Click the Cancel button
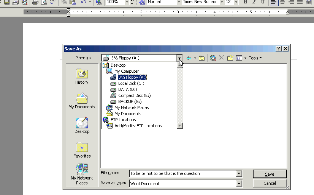The height and width of the screenshot is (195, 314). (x=270, y=183)
